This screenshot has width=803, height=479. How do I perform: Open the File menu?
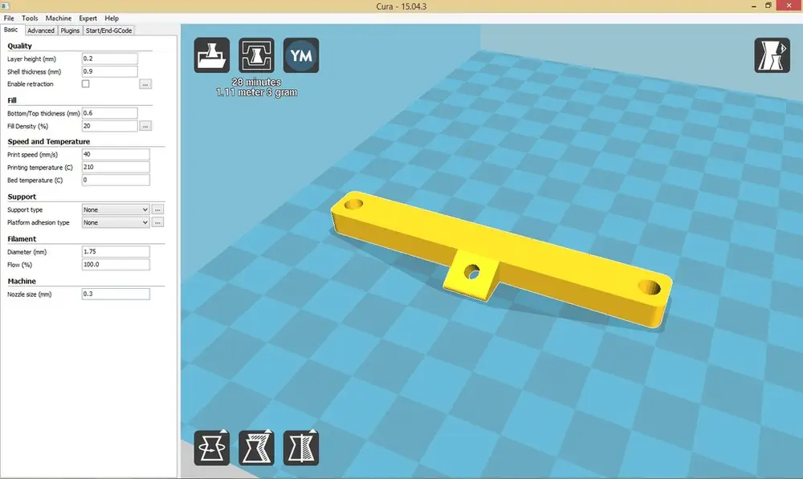(x=9, y=18)
